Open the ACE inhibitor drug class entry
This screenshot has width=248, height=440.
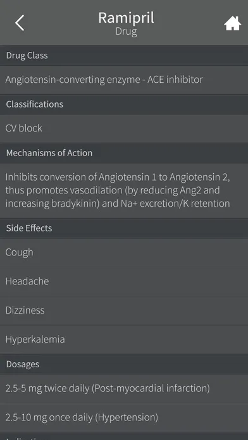(x=124, y=80)
